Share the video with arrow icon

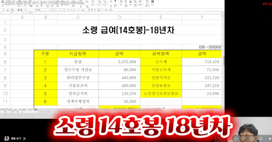tap(261, 138)
